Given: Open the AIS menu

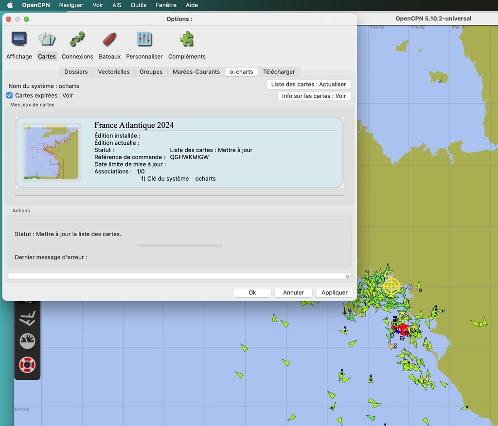Looking at the screenshot, I should 117,5.
